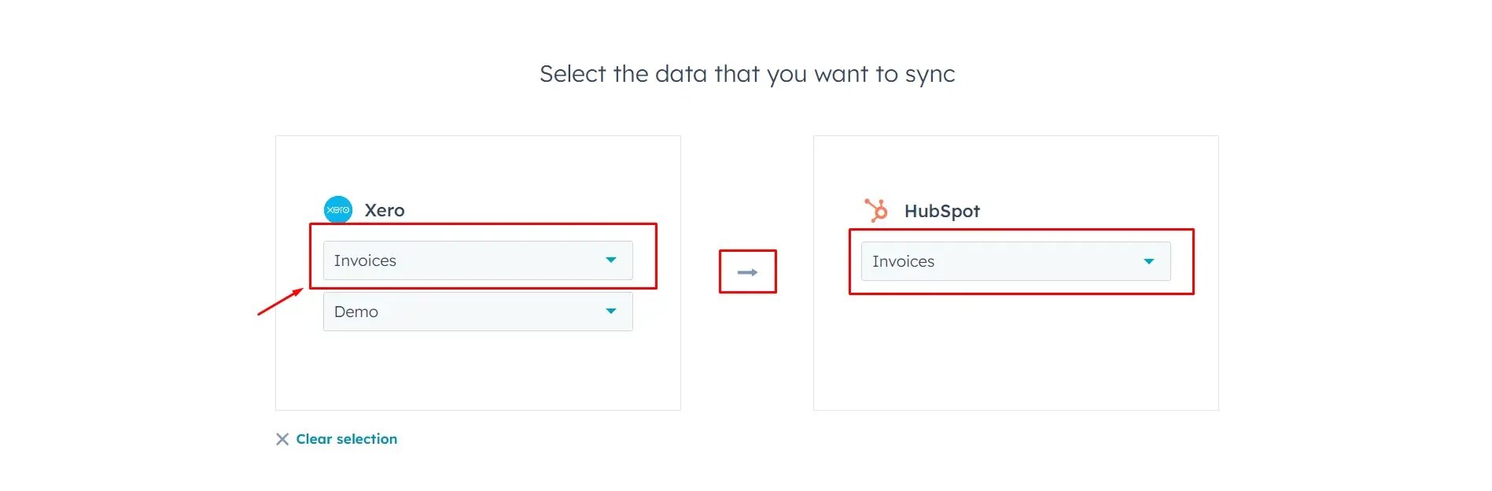1492x491 pixels.
Task: Click the X icon beside Clear selection
Action: pos(282,439)
